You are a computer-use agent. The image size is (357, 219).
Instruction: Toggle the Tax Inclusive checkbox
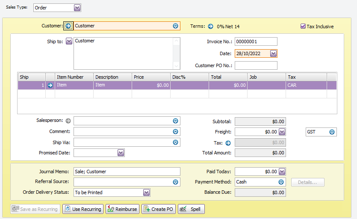[x=303, y=27]
